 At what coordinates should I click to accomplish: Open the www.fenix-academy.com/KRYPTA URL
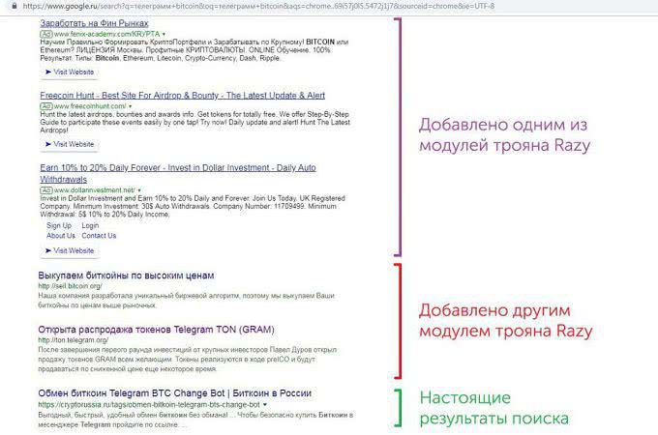point(106,34)
